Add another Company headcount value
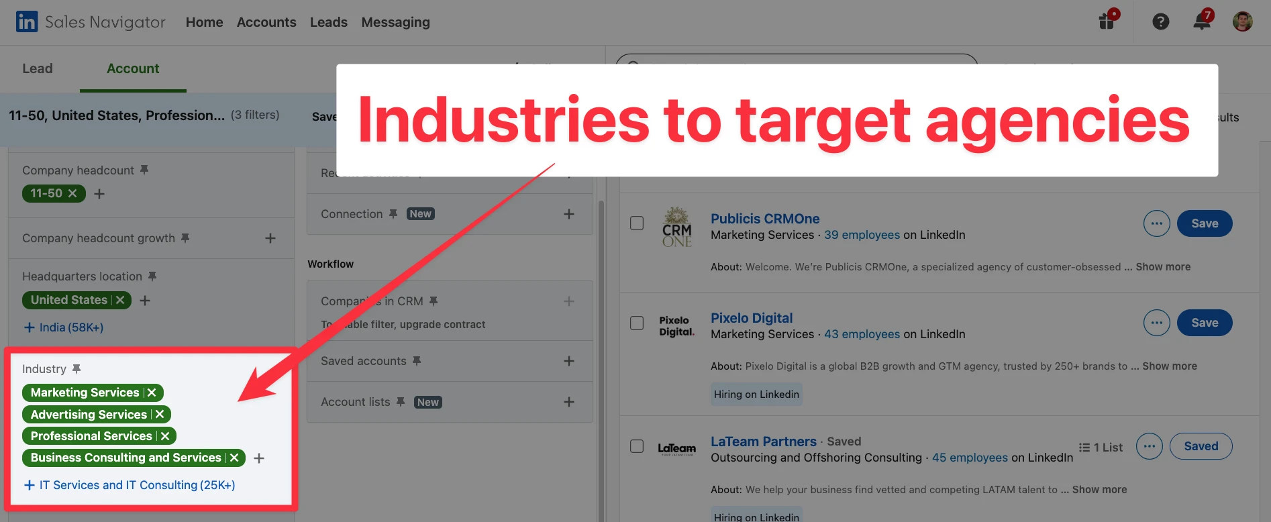Viewport: 1271px width, 522px height. (99, 194)
